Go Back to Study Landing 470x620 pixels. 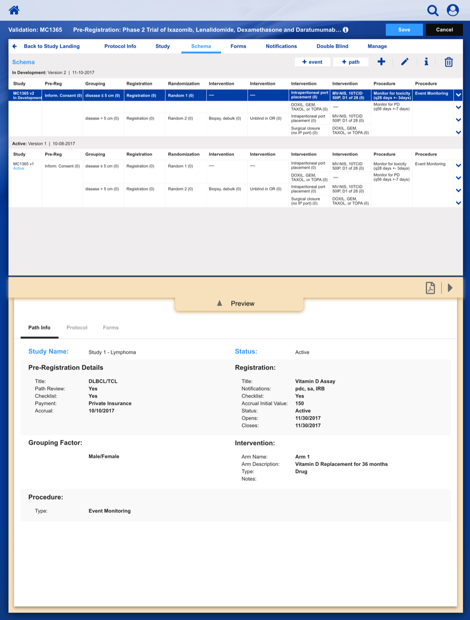(x=52, y=46)
